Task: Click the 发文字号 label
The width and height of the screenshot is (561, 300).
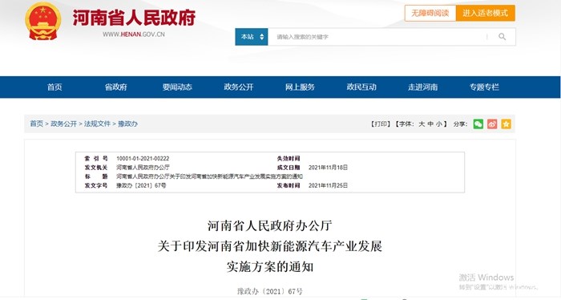Action: (96, 185)
